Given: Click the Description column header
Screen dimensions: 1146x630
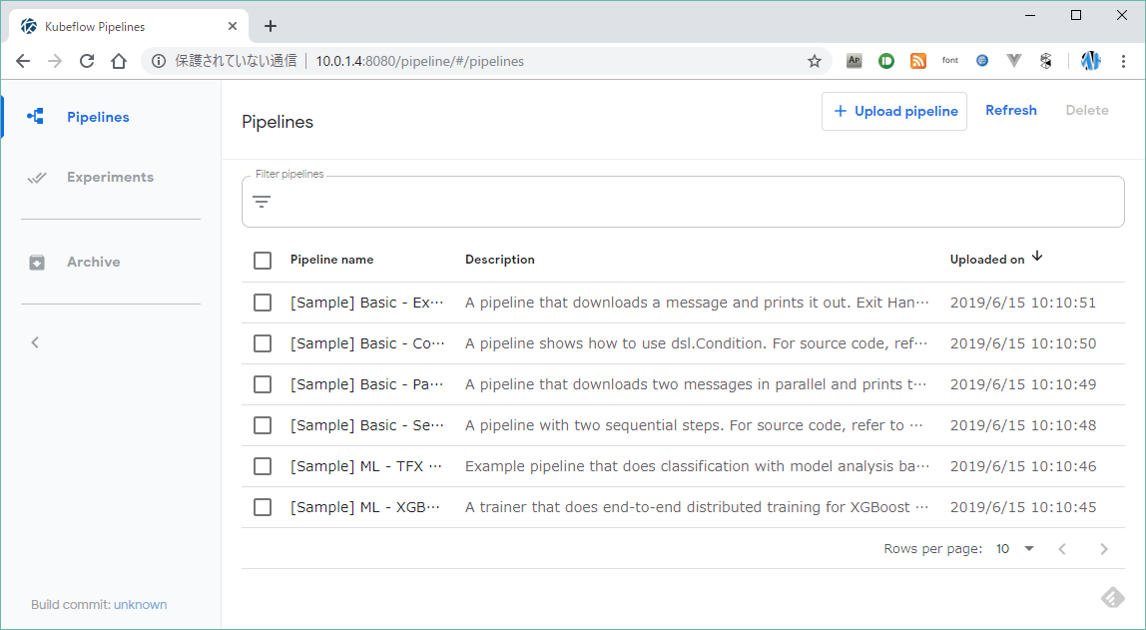Looking at the screenshot, I should [x=500, y=260].
